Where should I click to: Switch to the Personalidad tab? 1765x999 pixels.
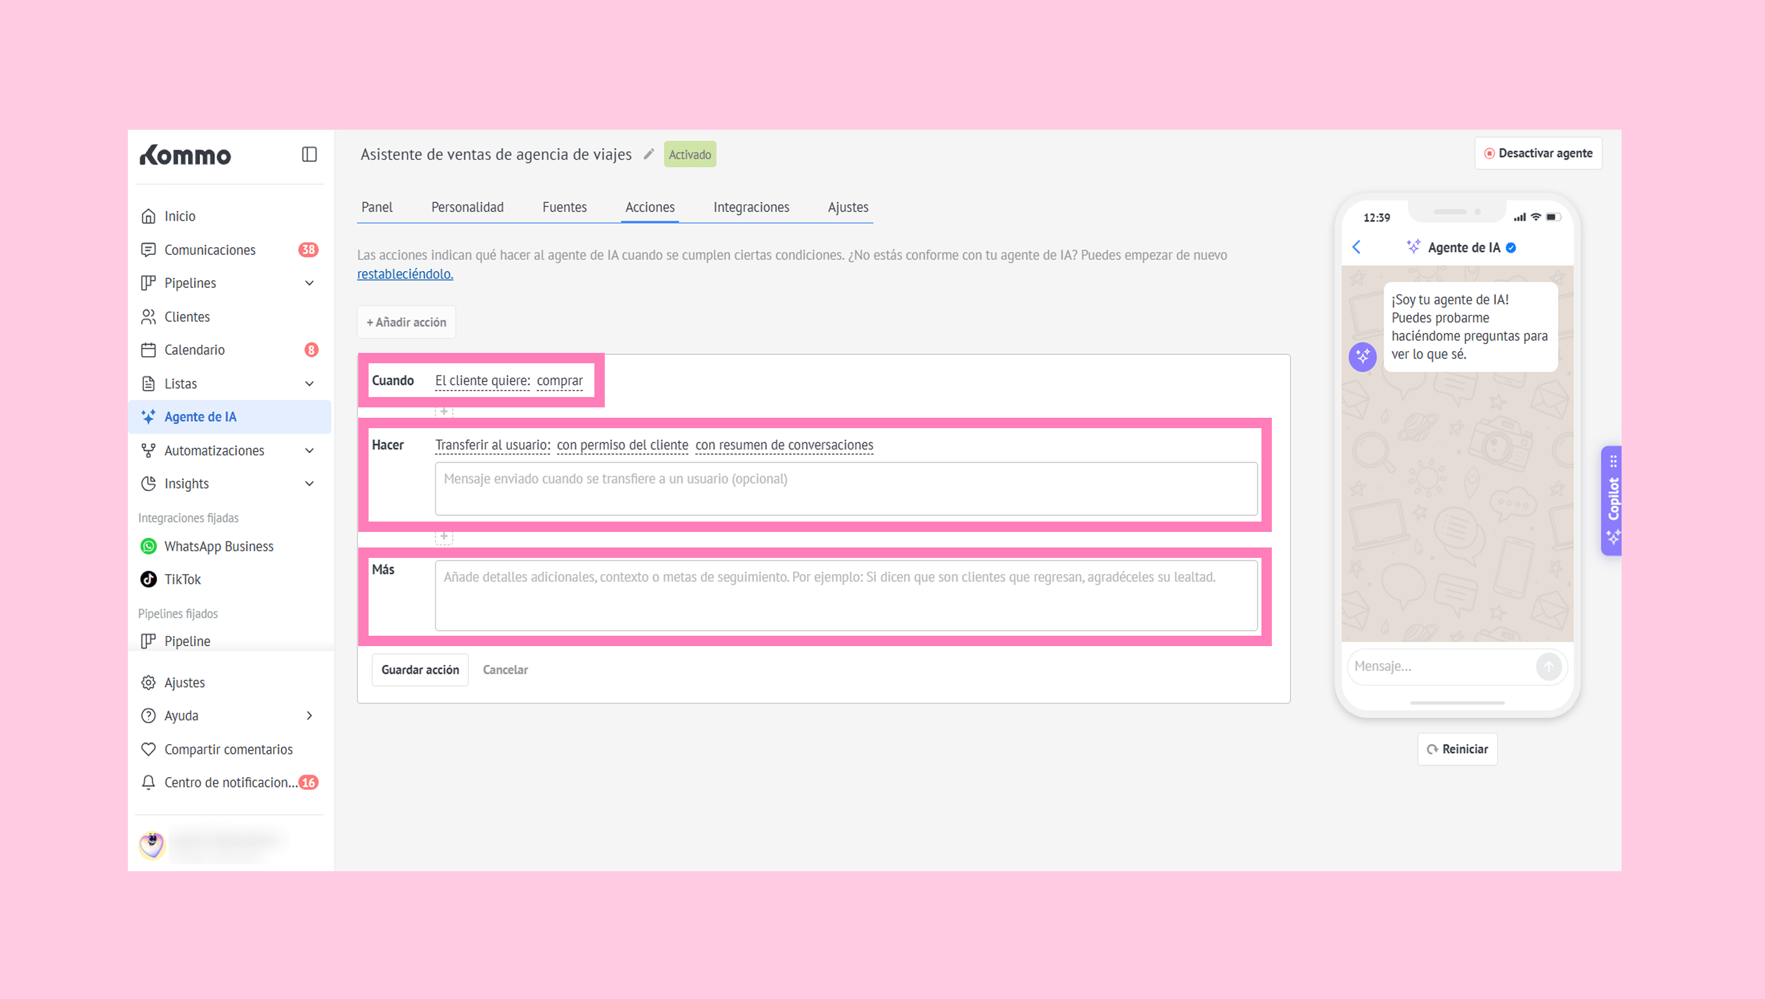(467, 207)
